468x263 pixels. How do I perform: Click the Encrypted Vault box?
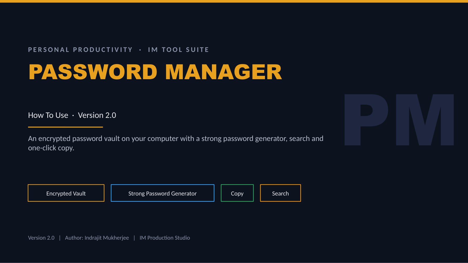[66, 193]
